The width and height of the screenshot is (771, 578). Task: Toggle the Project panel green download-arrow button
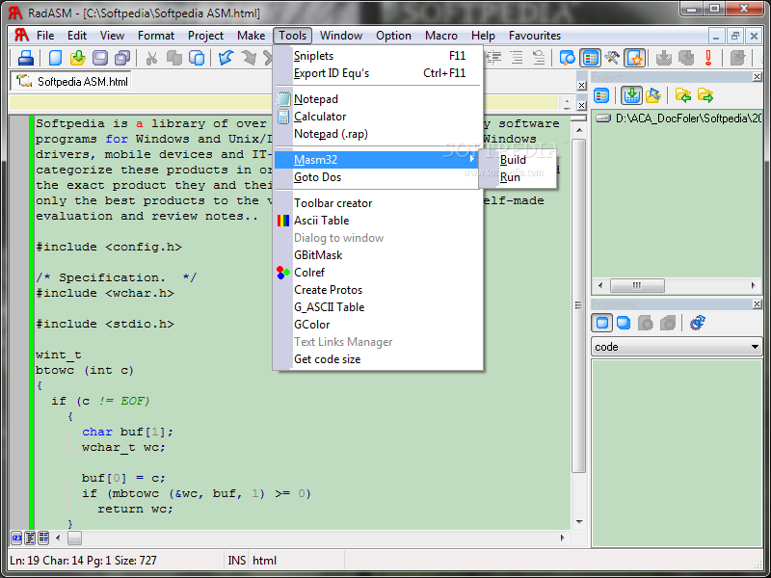631,95
